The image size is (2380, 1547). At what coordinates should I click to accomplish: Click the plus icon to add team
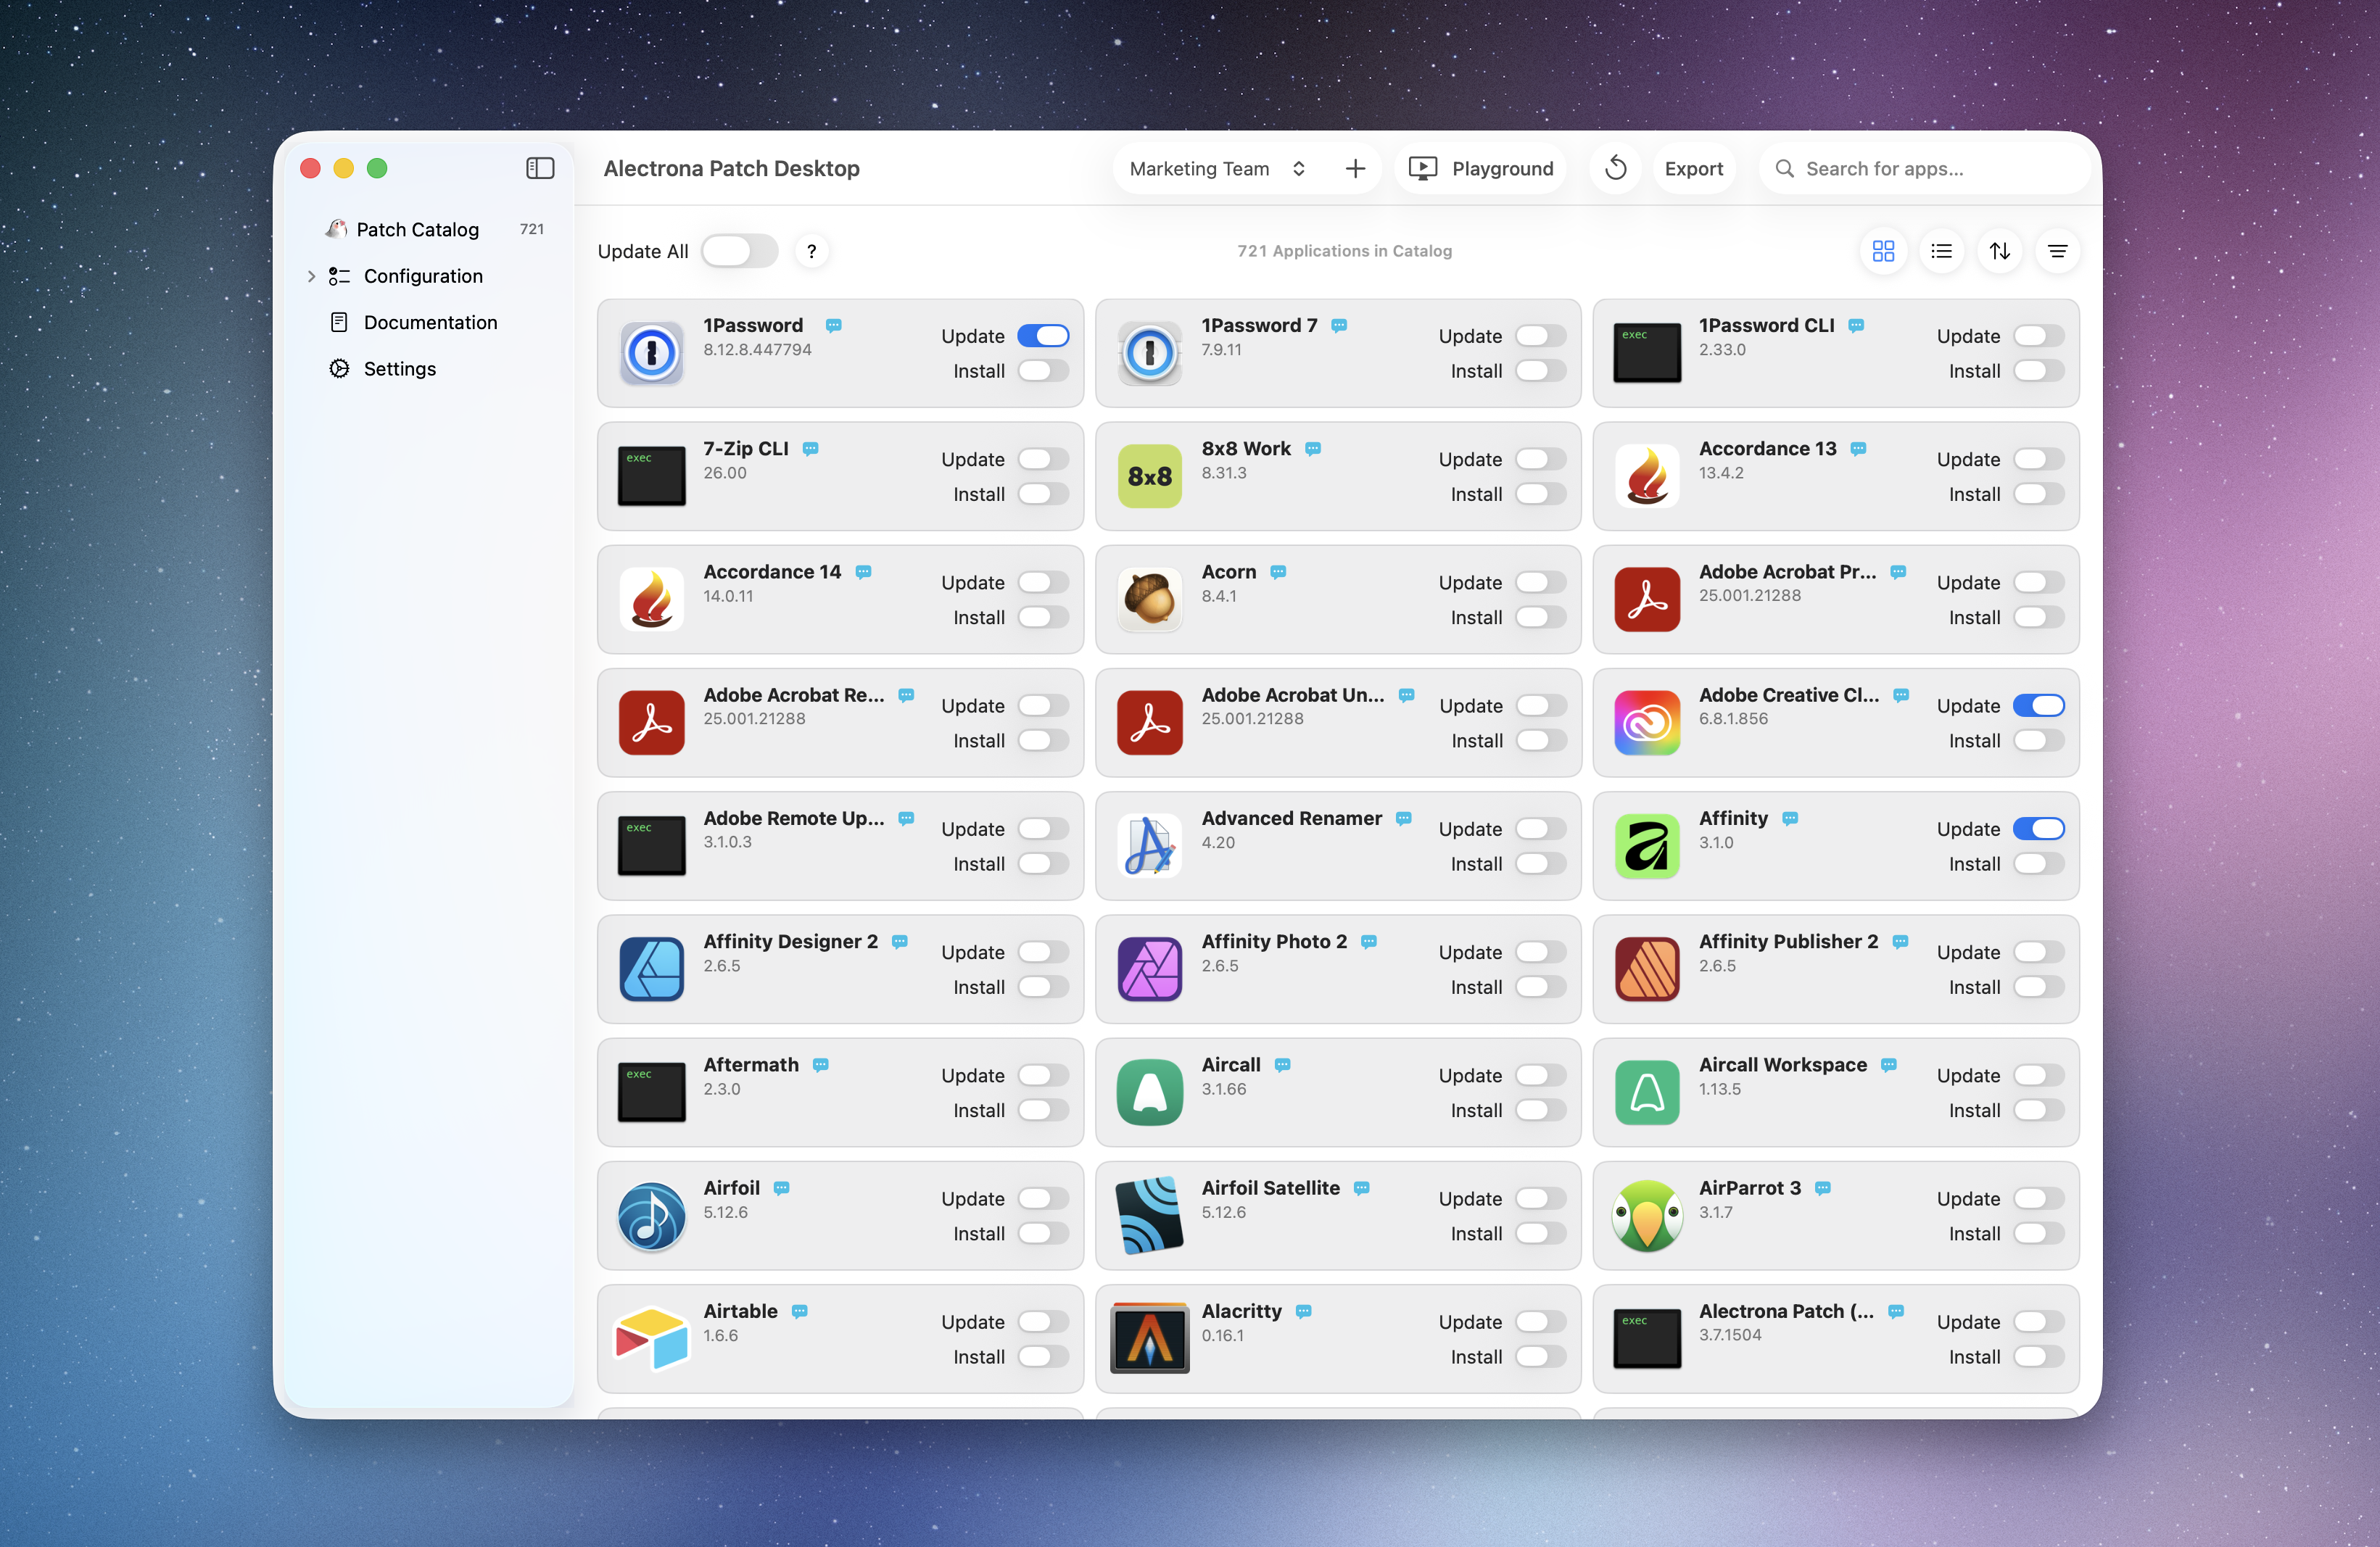[x=1355, y=169]
